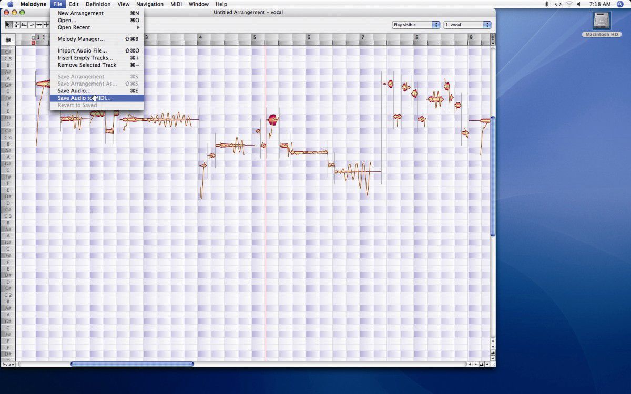Select the amplitude tool
631x394 pixels.
point(32,25)
